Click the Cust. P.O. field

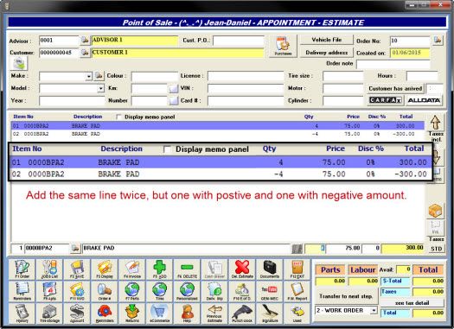(239, 41)
